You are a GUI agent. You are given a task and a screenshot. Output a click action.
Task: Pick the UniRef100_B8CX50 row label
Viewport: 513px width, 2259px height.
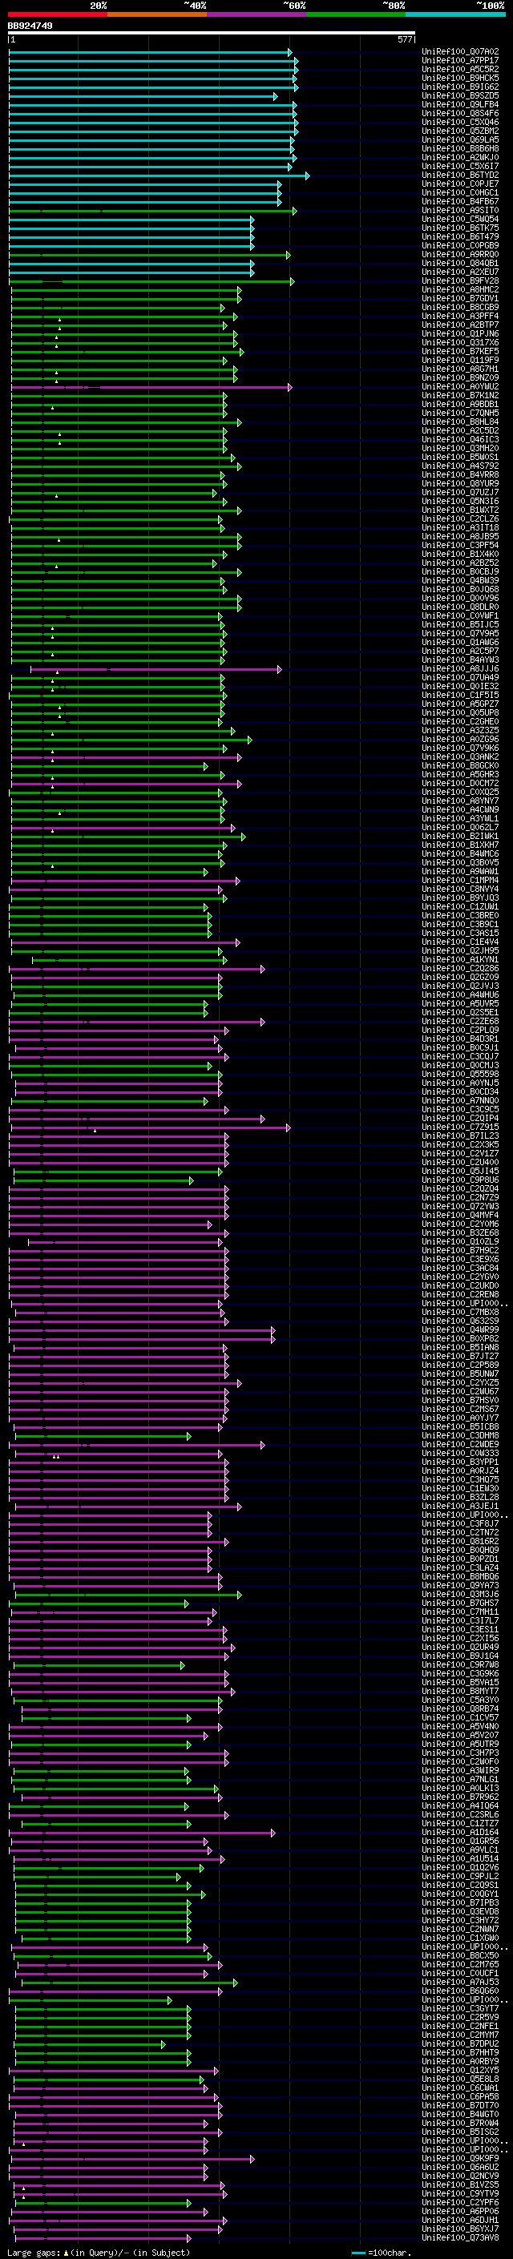(x=460, y=1955)
